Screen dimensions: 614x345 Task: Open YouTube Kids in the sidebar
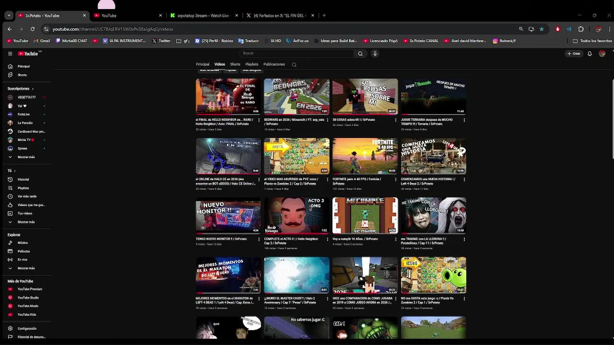click(26, 315)
